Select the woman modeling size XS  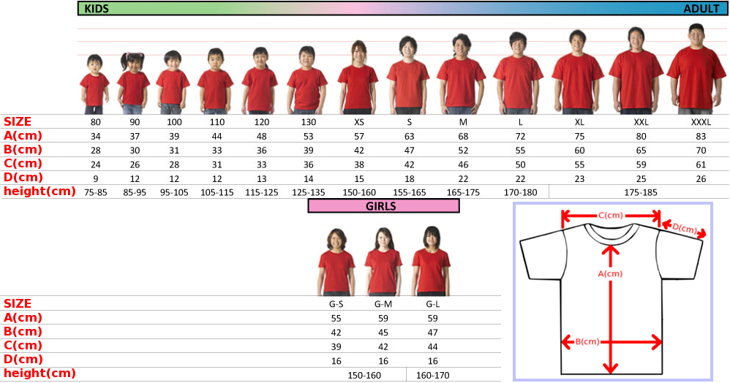tap(358, 77)
